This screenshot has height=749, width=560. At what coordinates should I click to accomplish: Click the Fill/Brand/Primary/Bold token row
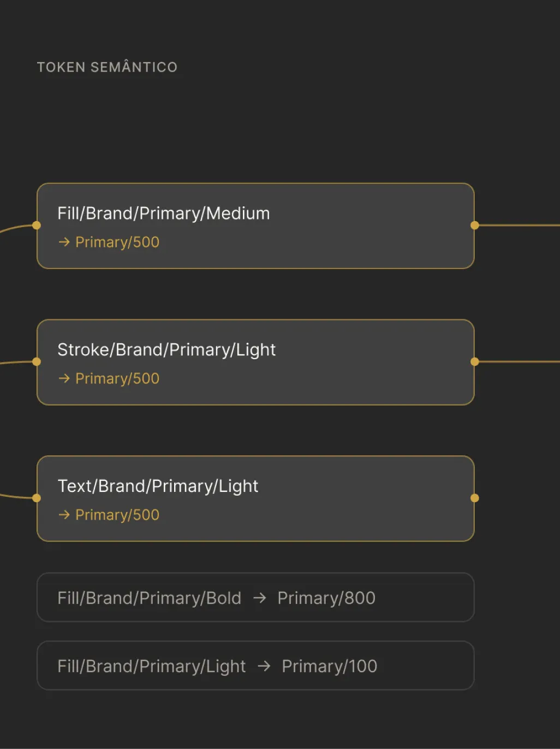click(255, 597)
